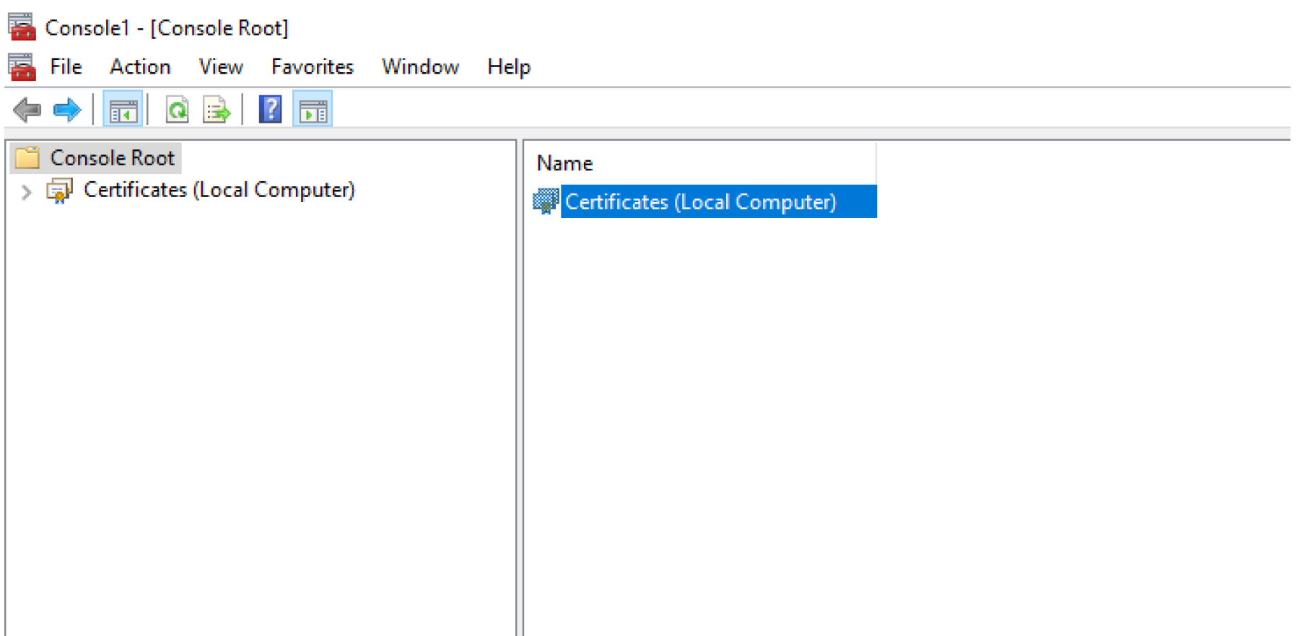Open the Window menu
Image resolution: width=1297 pixels, height=636 pixels.
[x=421, y=66]
